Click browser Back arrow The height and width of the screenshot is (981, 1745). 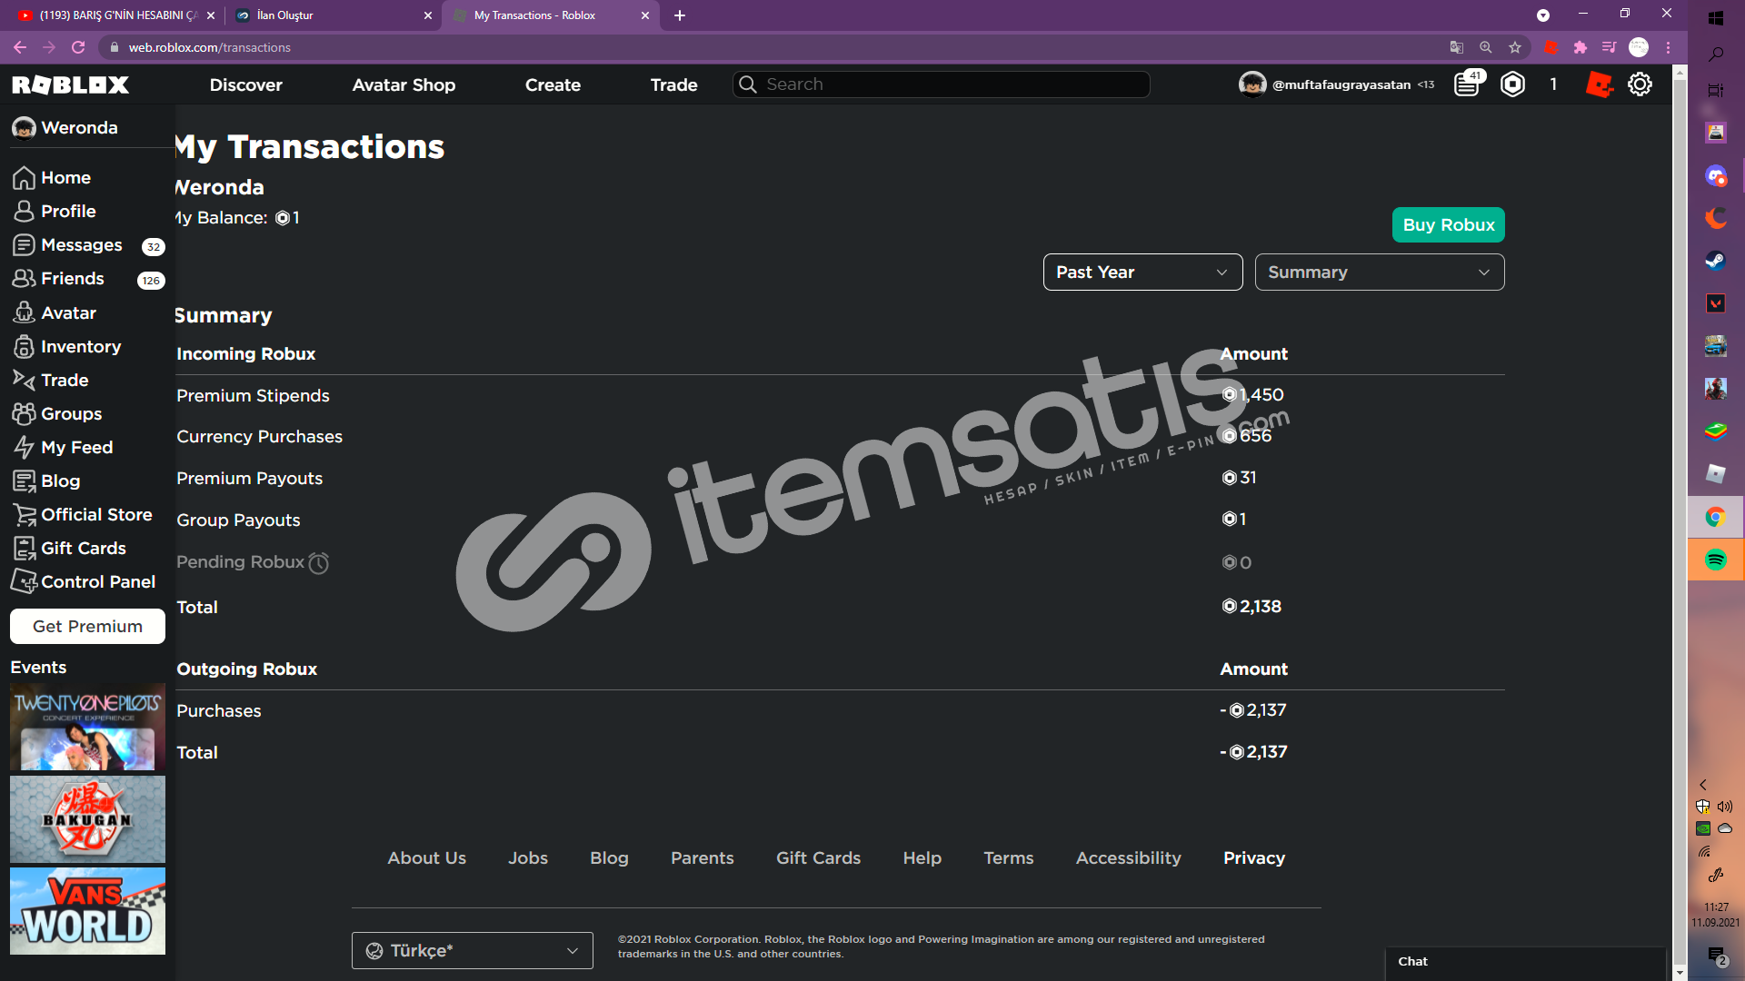20,47
